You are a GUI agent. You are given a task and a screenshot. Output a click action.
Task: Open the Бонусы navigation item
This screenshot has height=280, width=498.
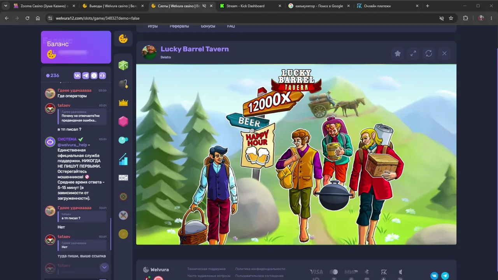pos(208,26)
